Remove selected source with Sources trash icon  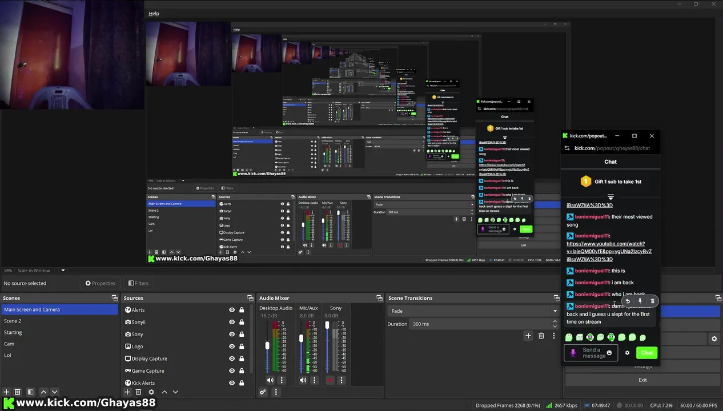coord(138,392)
